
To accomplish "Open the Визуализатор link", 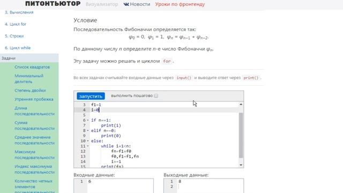I will (x=102, y=4).
